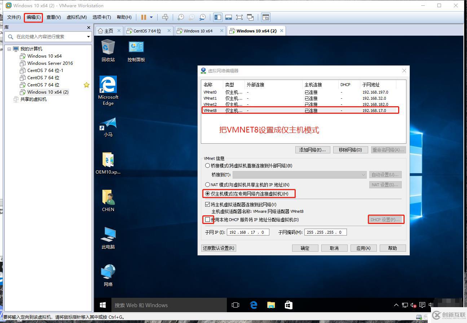Close the 库 library panel
Screen dimensions: 467x323
(x=89, y=27)
